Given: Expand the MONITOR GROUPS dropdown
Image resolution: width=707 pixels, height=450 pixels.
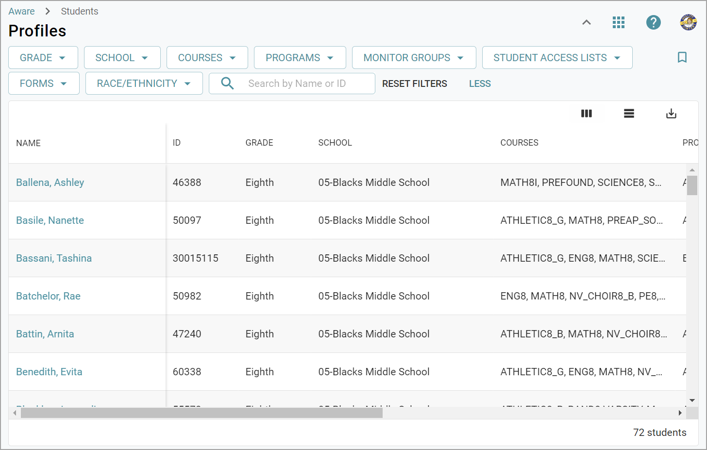Looking at the screenshot, I should point(414,58).
